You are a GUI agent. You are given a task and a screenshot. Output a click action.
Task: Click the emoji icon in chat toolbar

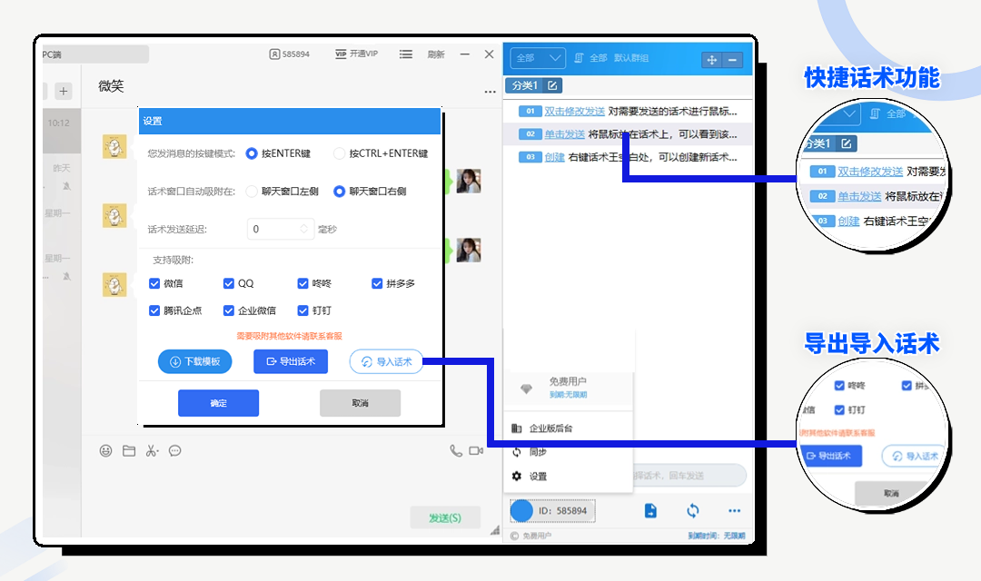(106, 450)
